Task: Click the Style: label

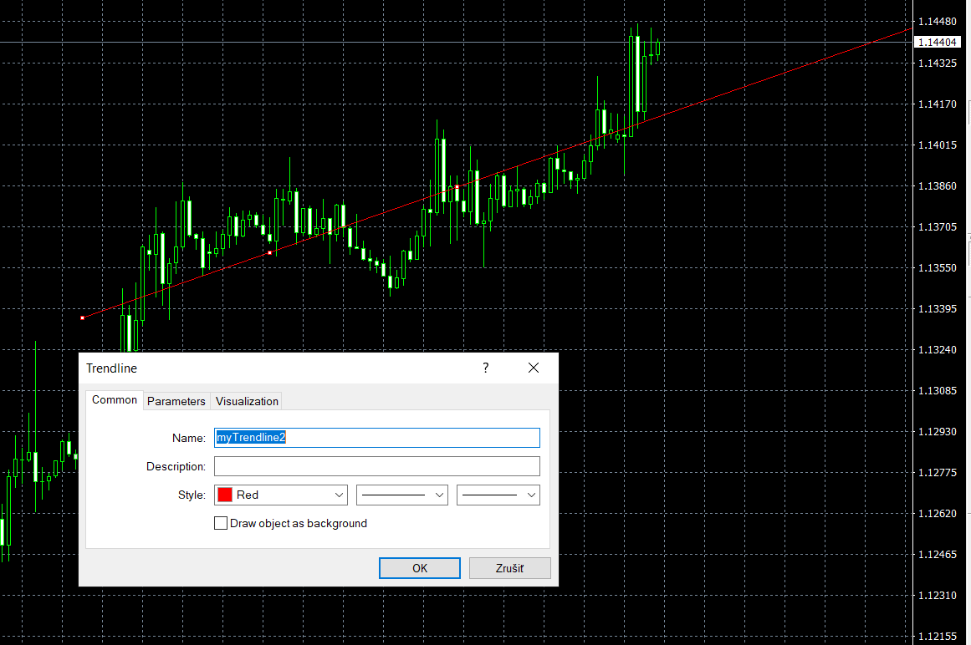Action: click(192, 495)
